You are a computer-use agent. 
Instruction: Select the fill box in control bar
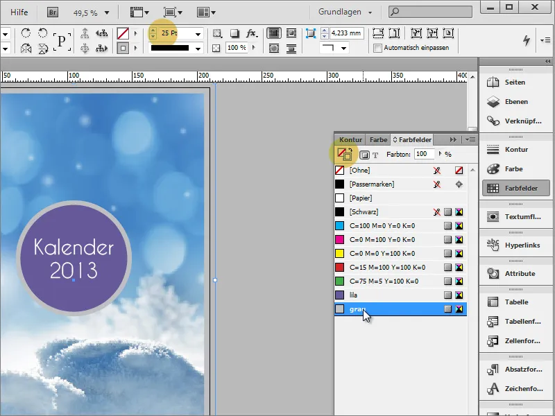[x=123, y=33]
